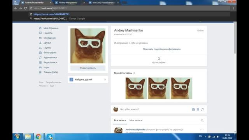Open Новости in sidebar
Screen dimensions: 249x140
(x=48, y=33)
